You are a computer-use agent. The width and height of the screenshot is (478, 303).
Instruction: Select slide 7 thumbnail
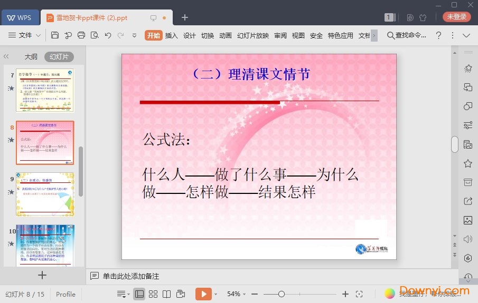click(45, 90)
